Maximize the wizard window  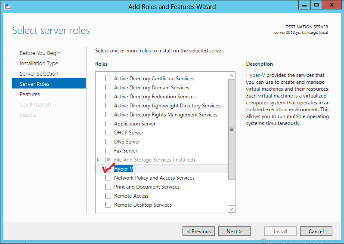(316, 6)
